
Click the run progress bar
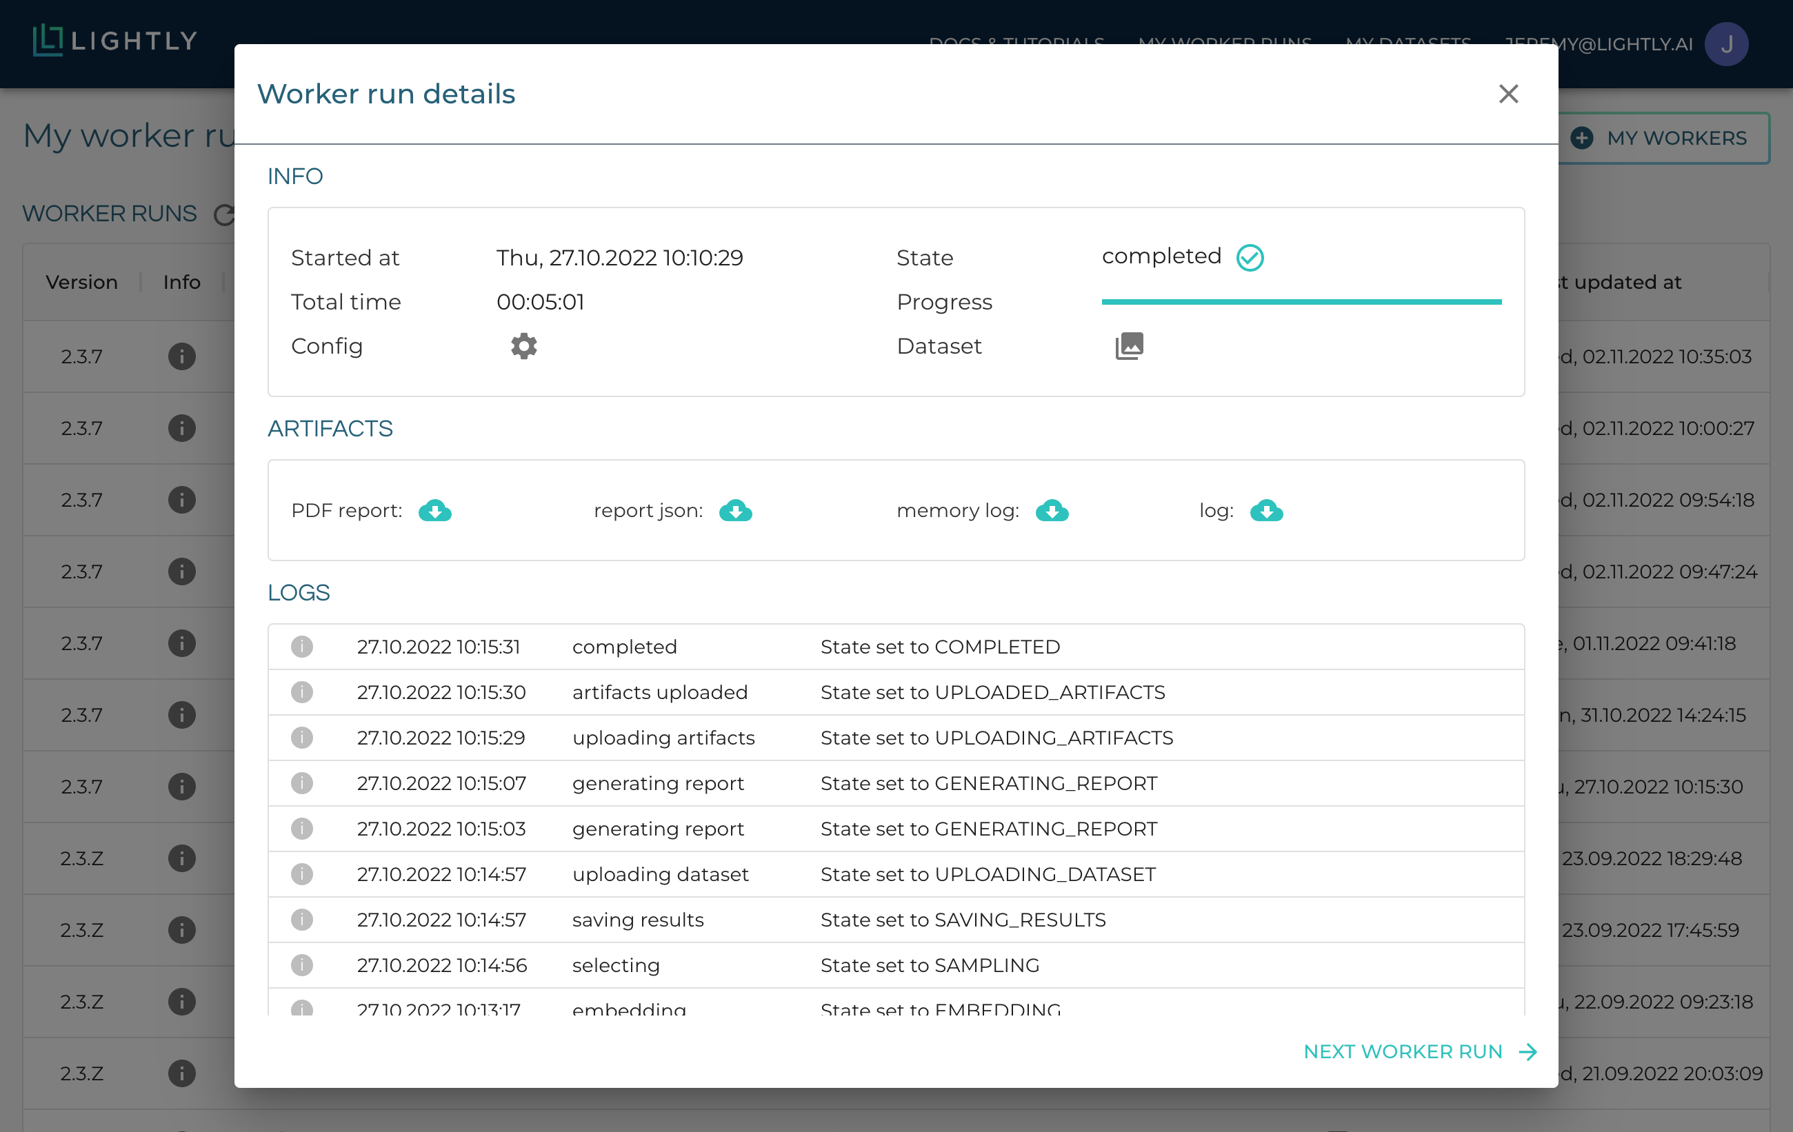[1301, 302]
